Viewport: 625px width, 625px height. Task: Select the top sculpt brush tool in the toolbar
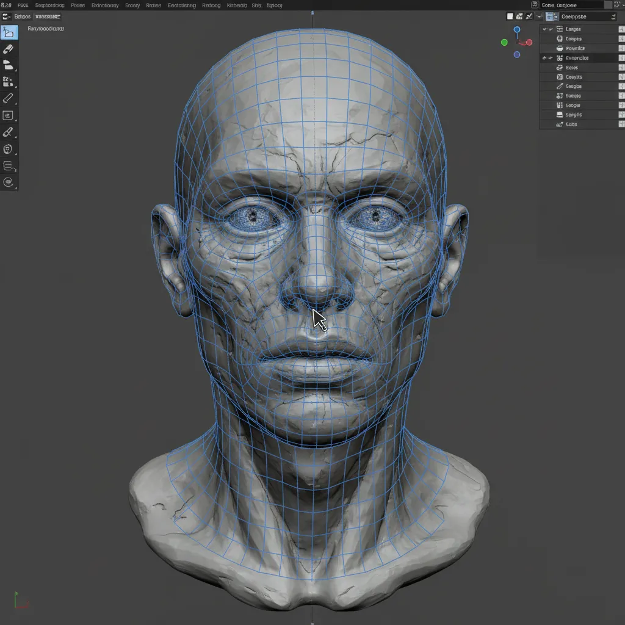pyautogui.click(x=10, y=32)
